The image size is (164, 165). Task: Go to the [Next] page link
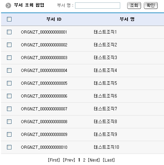(x=94, y=160)
